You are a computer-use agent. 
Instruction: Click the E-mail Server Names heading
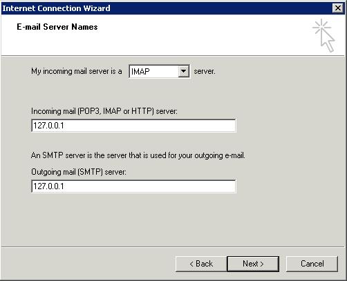click(x=57, y=27)
